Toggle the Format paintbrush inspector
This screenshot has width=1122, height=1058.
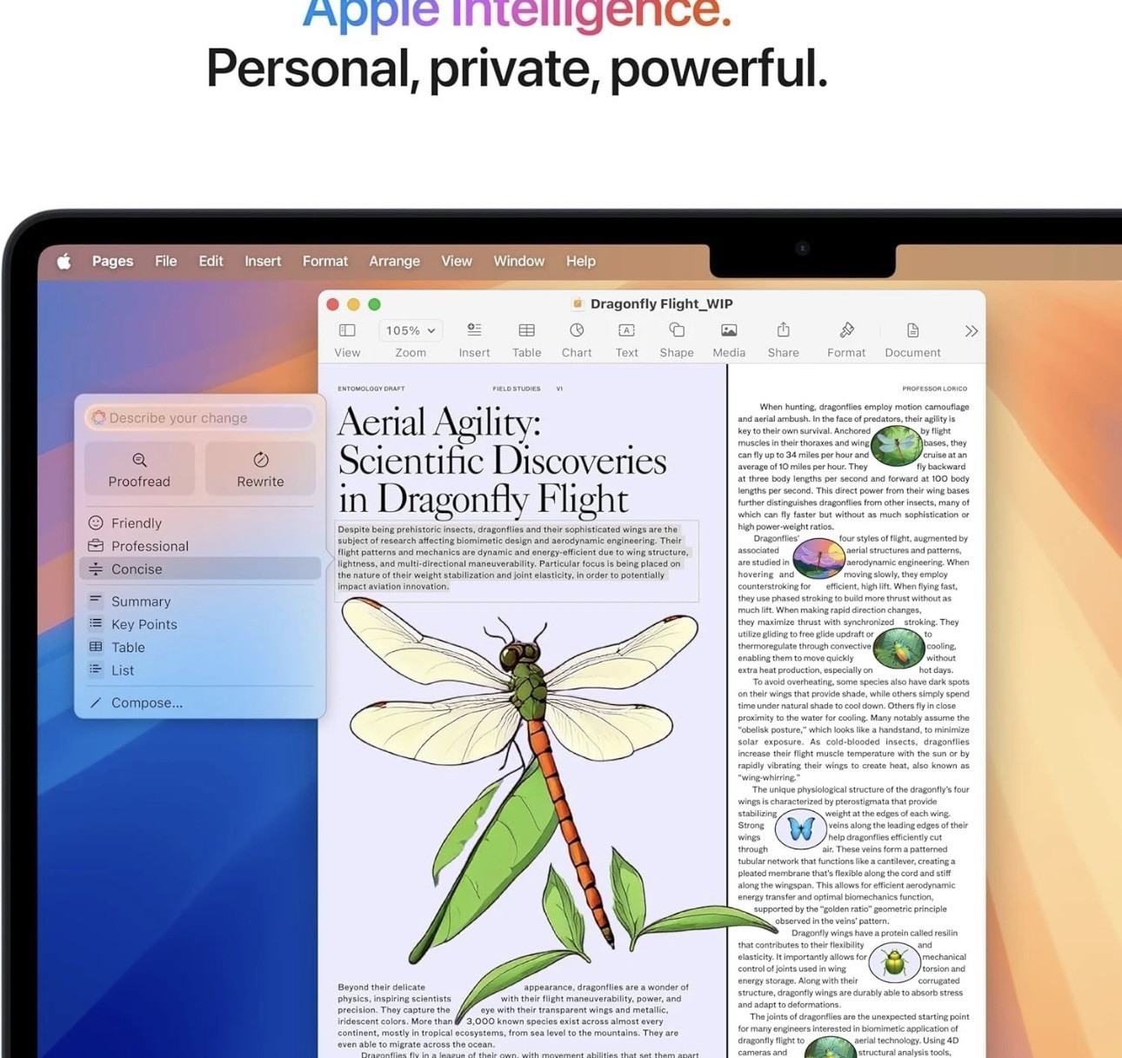click(x=846, y=330)
